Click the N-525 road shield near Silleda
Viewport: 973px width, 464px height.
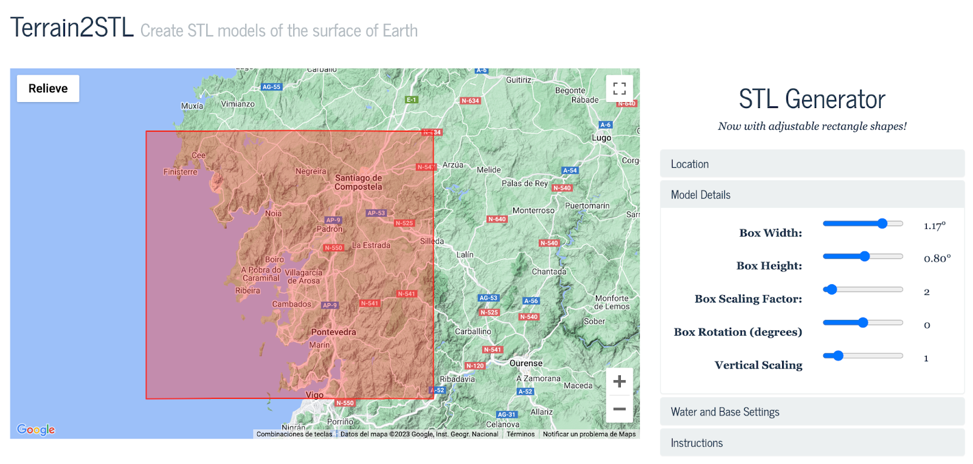point(404,223)
